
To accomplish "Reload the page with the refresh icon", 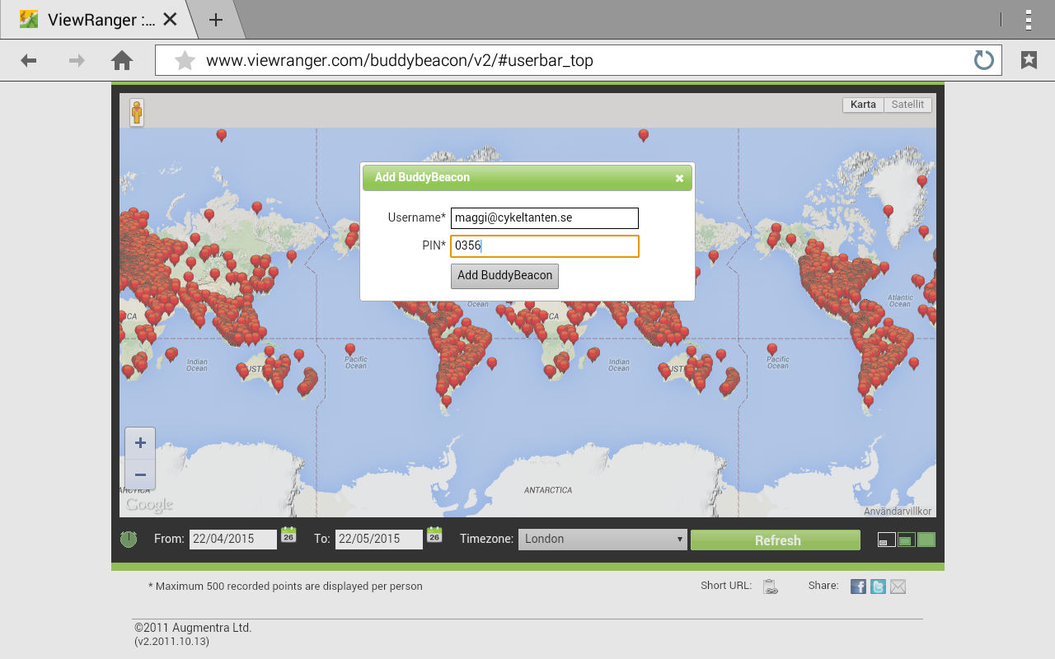I will 984,60.
